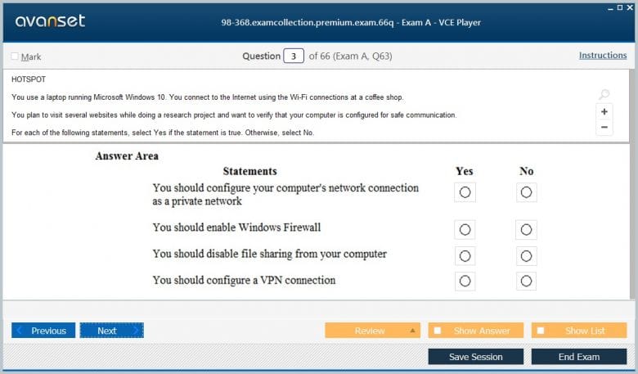Zoom out with the minus icon
638x374 pixels.
604,128
